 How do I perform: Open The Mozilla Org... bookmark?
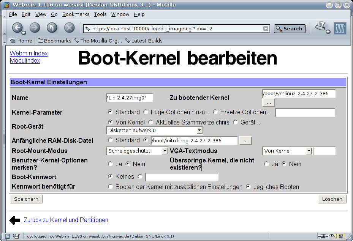click(98, 41)
